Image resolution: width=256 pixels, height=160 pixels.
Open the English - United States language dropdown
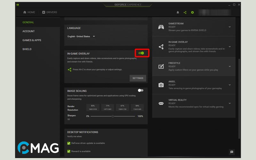coord(81,36)
